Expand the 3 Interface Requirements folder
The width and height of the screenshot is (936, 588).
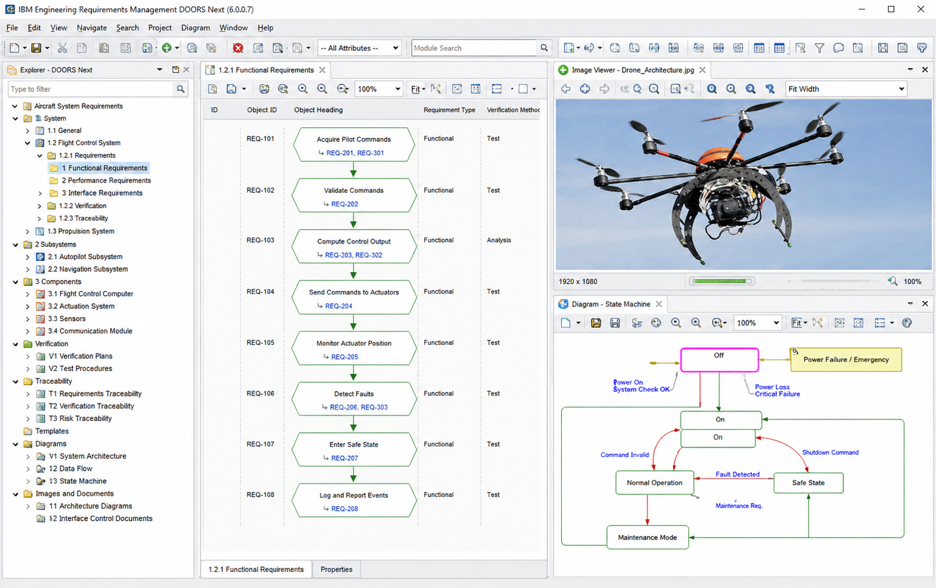(40, 193)
